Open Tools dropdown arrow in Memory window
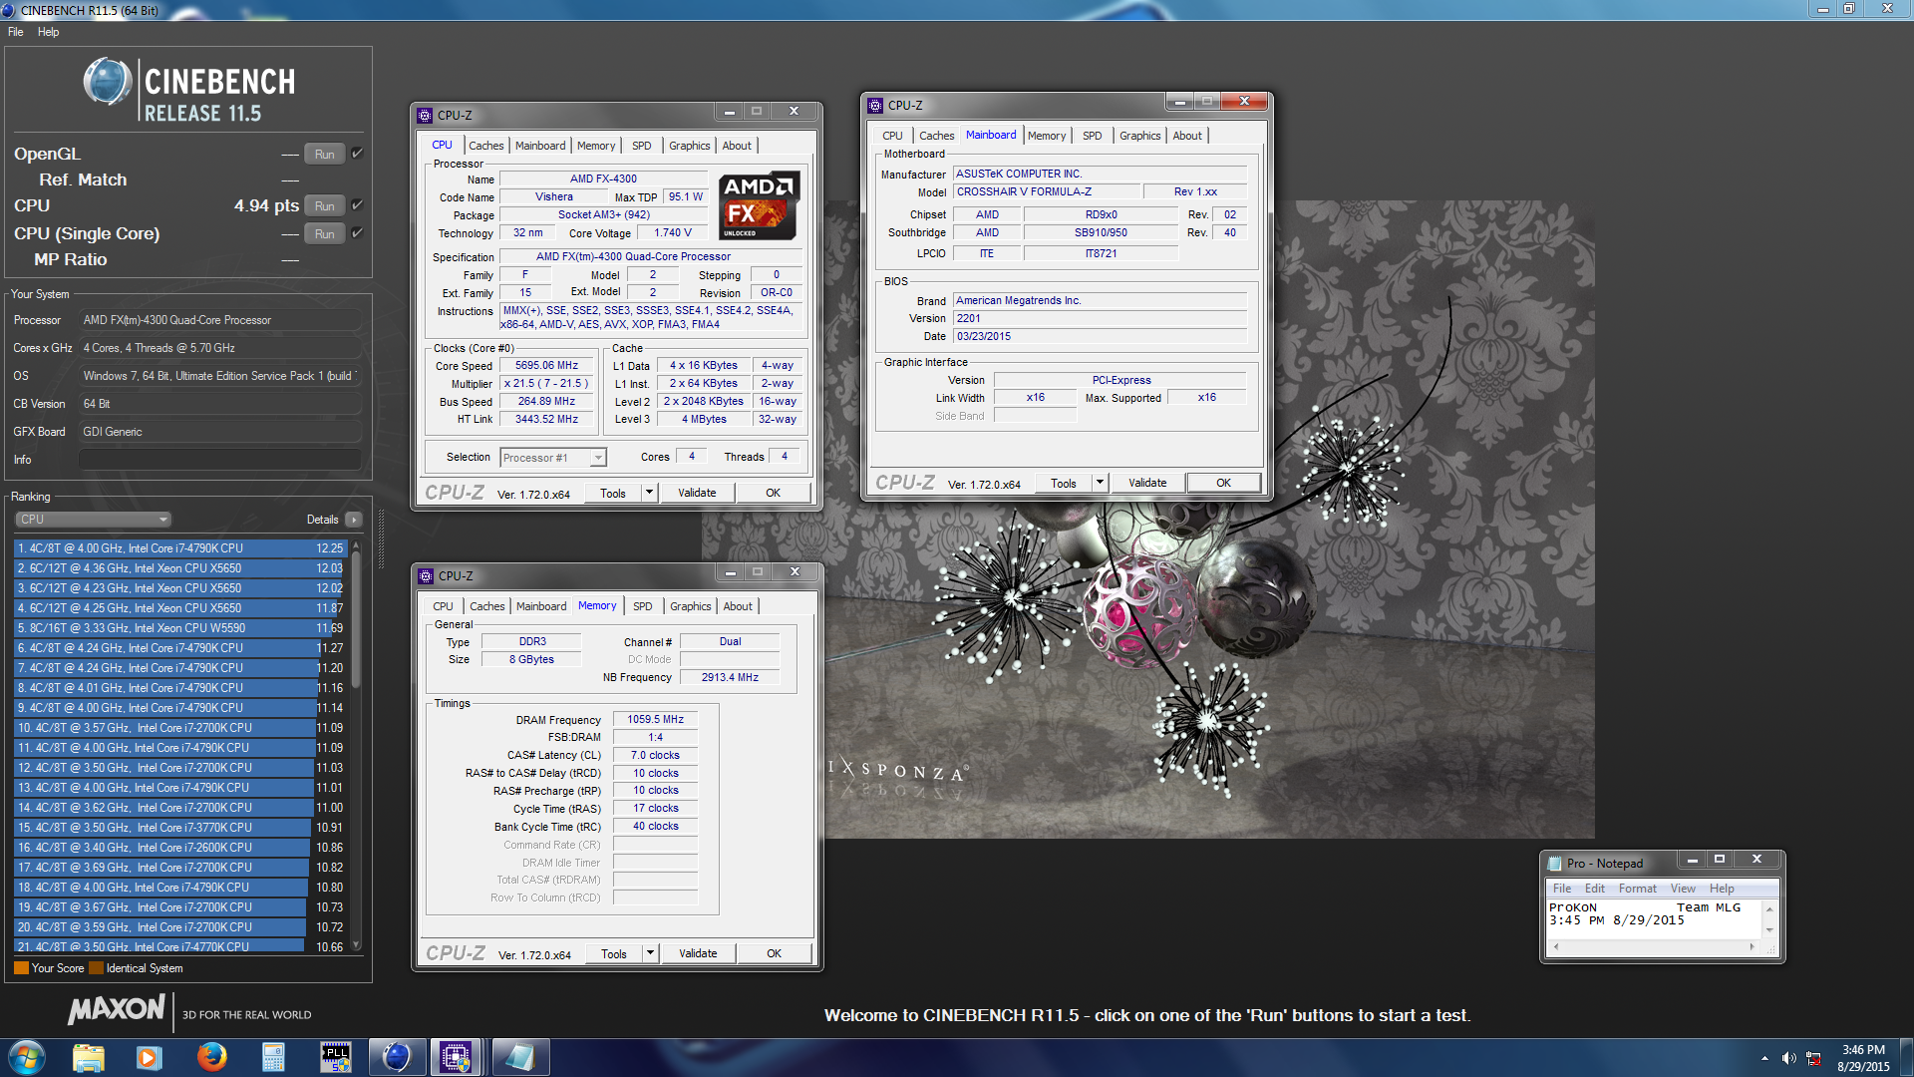1914x1077 pixels. tap(650, 953)
